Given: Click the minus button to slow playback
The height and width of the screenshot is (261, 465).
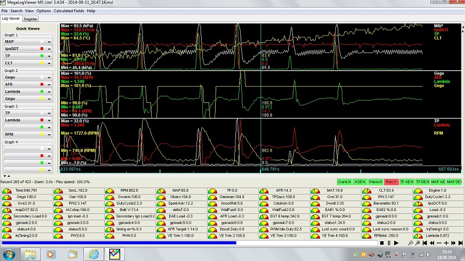Looking at the screenshot, I should tap(439, 243).
